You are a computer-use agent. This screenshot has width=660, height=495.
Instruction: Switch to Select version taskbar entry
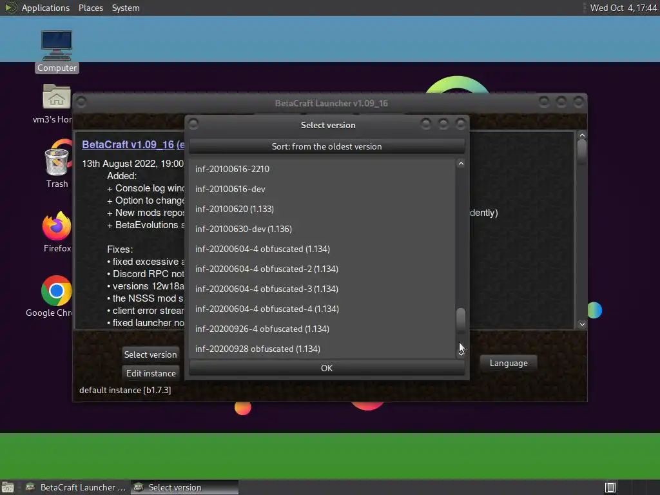[184, 487]
